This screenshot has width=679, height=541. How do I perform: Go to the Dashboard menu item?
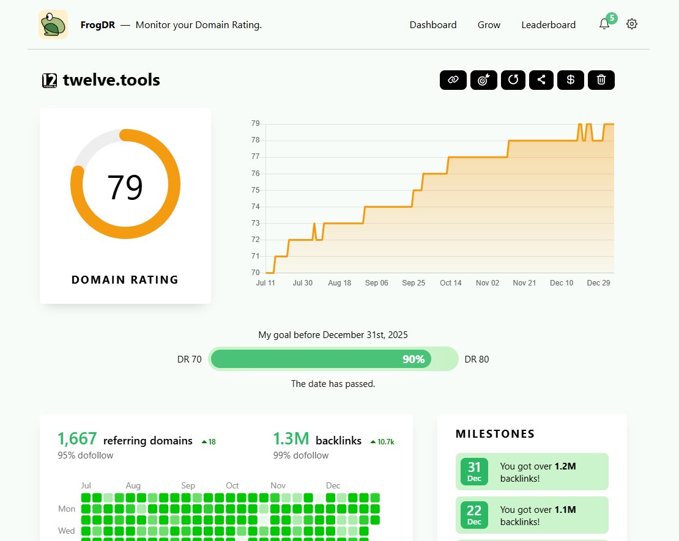(433, 25)
